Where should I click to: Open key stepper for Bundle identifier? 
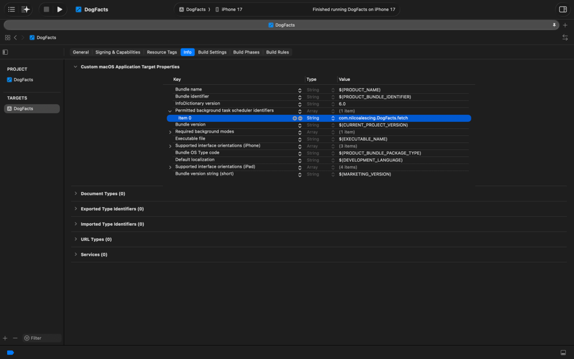(x=300, y=97)
